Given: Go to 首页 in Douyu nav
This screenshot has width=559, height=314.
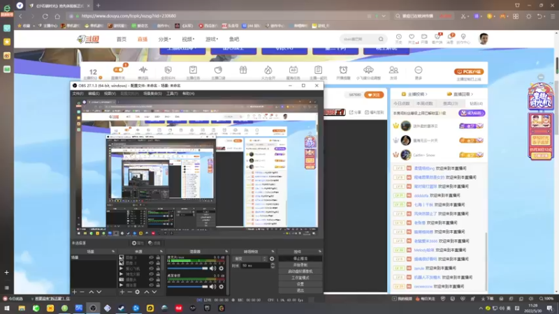Looking at the screenshot, I should tap(121, 39).
